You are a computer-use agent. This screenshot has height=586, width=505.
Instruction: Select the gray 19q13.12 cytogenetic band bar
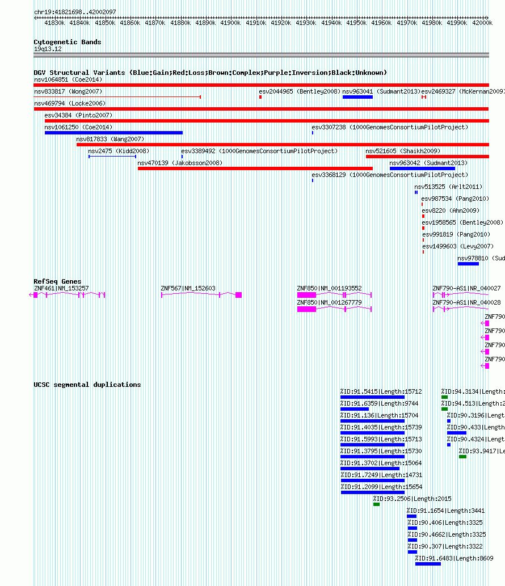(261, 56)
